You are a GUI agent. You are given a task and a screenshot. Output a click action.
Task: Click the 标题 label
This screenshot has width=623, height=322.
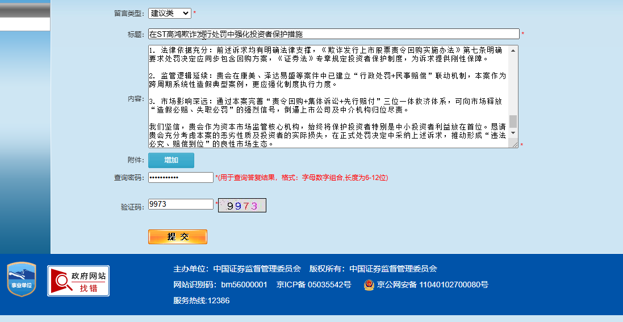[x=136, y=35]
